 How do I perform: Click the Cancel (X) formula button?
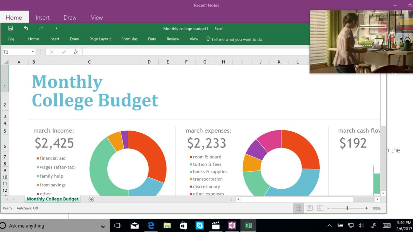(x=52, y=52)
